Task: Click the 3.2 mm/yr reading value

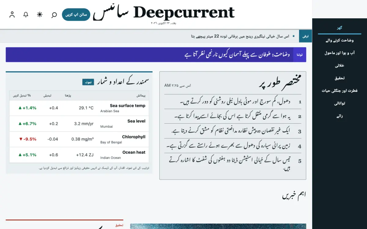Action: (84, 123)
